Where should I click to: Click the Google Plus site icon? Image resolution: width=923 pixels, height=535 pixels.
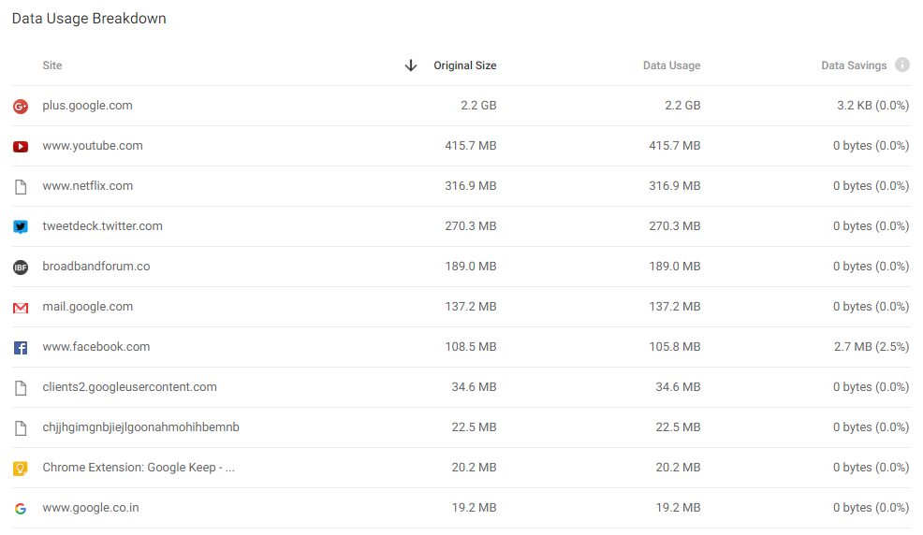tap(21, 107)
